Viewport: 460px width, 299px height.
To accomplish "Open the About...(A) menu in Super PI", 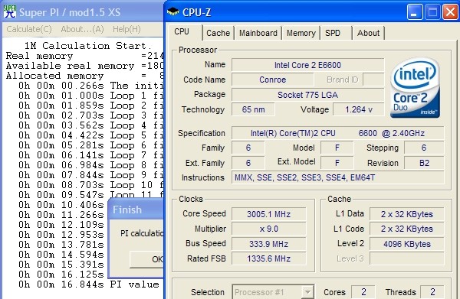I will point(83,29).
